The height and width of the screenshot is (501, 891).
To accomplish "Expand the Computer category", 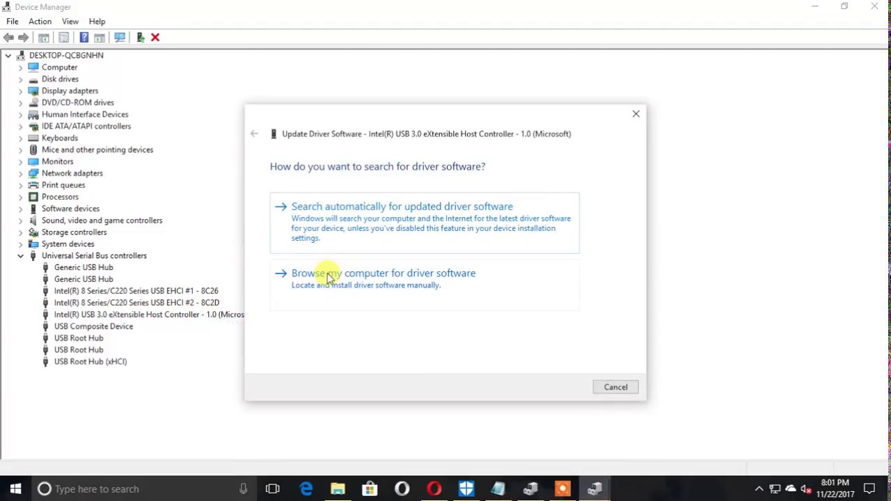I will coord(20,67).
